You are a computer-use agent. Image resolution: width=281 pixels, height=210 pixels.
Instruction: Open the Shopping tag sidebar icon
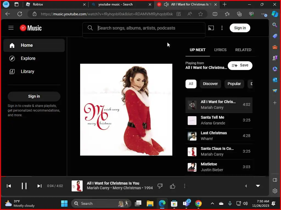275,36
